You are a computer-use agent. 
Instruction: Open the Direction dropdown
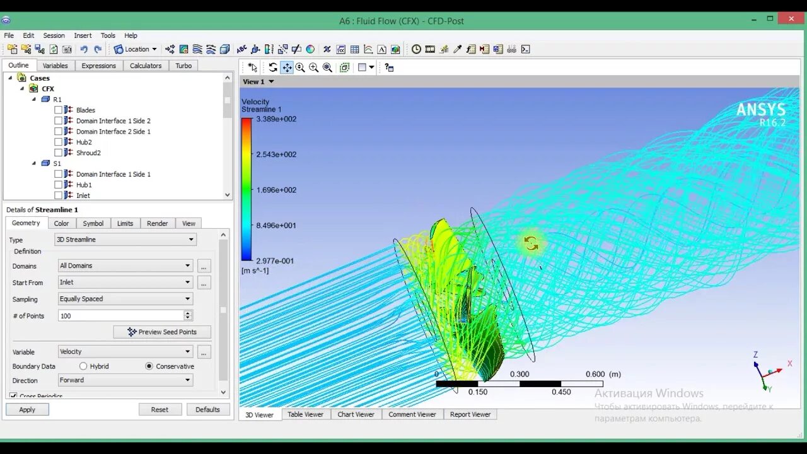pos(124,380)
